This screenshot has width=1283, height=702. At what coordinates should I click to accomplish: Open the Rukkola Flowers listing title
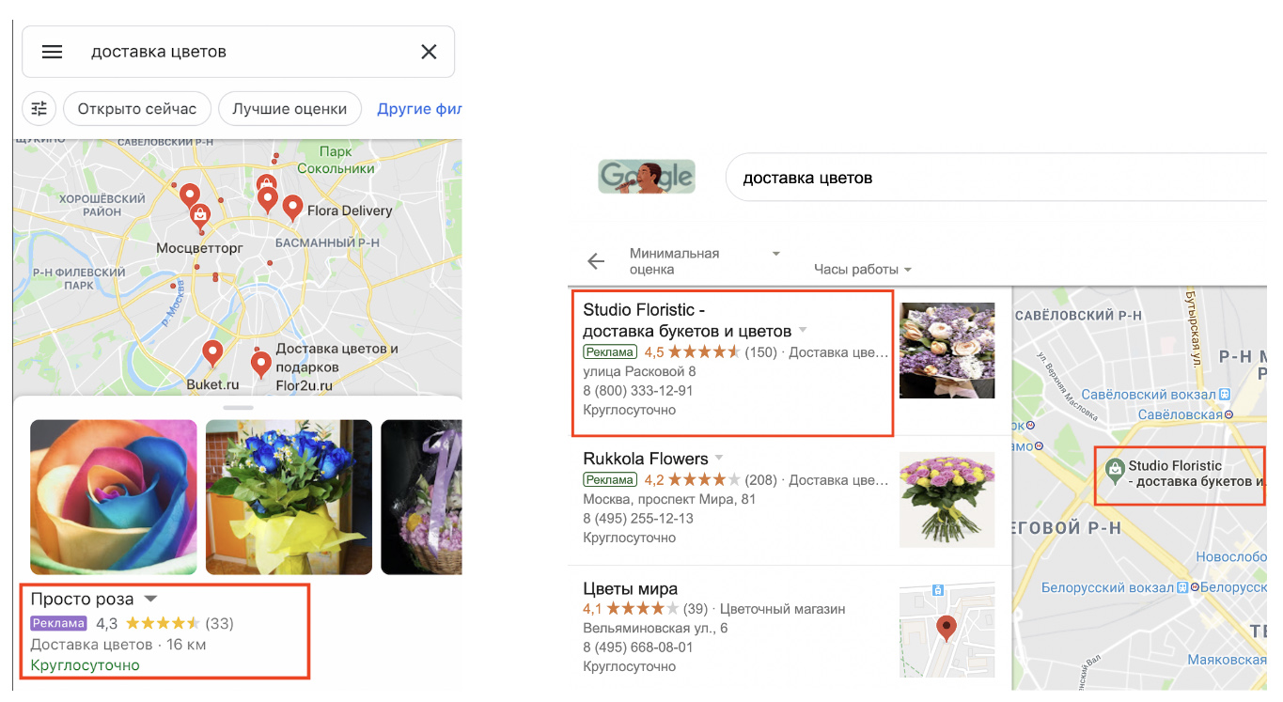pyautogui.click(x=646, y=459)
